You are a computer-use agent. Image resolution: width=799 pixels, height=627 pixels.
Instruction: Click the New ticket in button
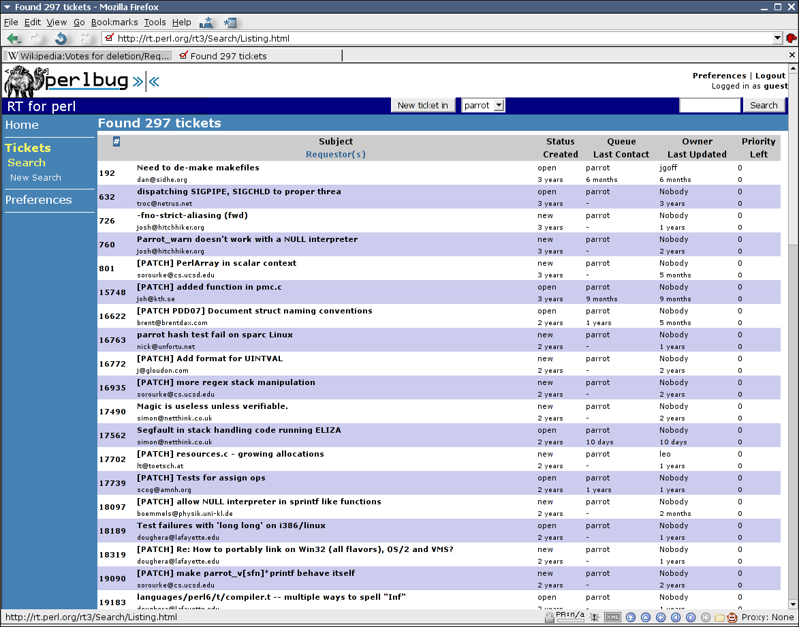click(x=422, y=105)
